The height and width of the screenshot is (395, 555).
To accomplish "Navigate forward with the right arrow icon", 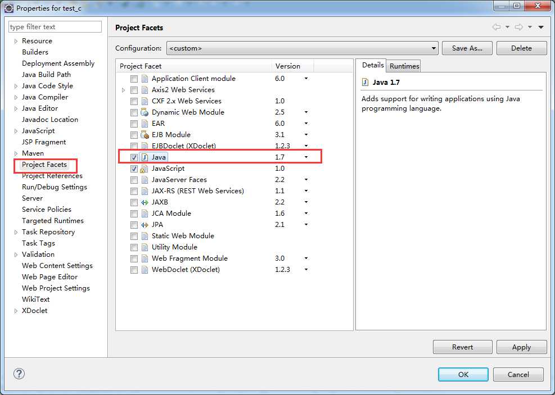I will [519, 27].
